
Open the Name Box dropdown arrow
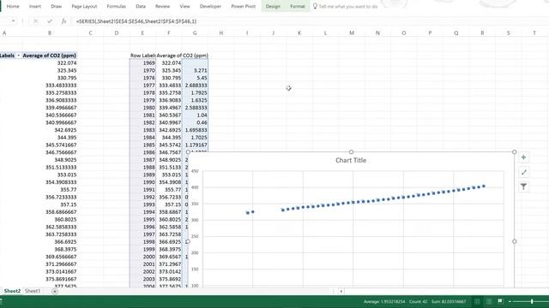[13, 21]
